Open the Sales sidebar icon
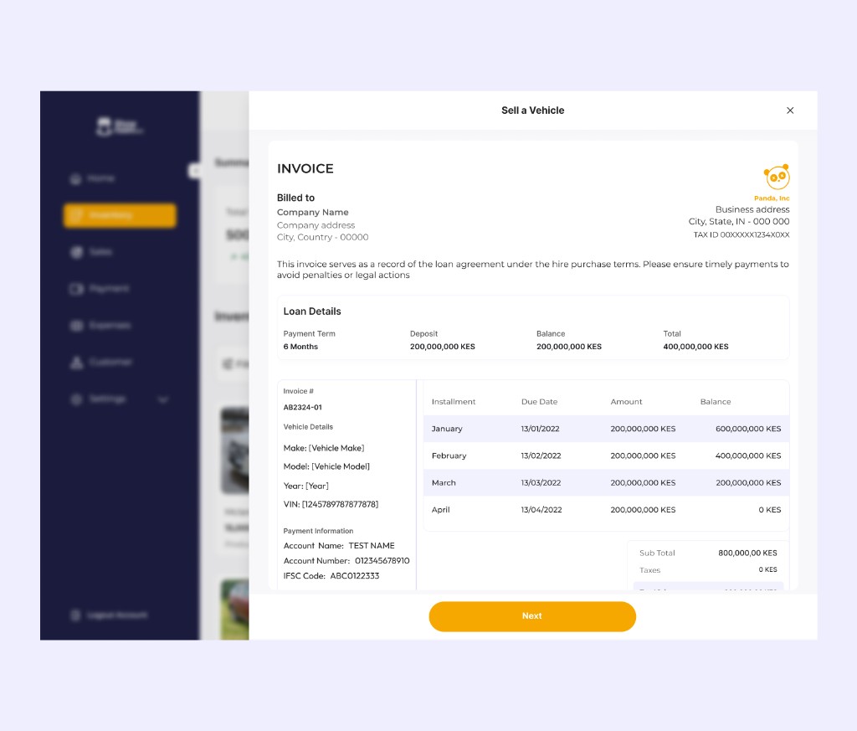 [x=76, y=252]
